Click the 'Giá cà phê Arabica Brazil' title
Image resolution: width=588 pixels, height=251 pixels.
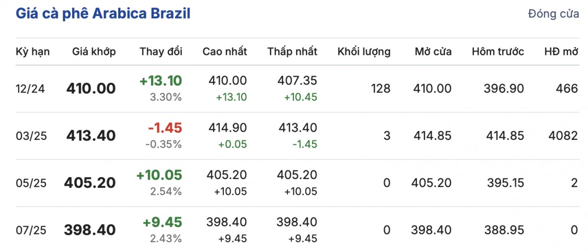[103, 14]
